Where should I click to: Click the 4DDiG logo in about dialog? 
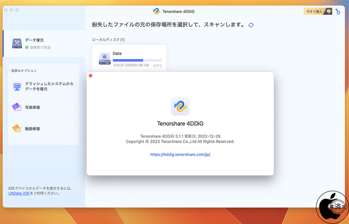tap(180, 106)
